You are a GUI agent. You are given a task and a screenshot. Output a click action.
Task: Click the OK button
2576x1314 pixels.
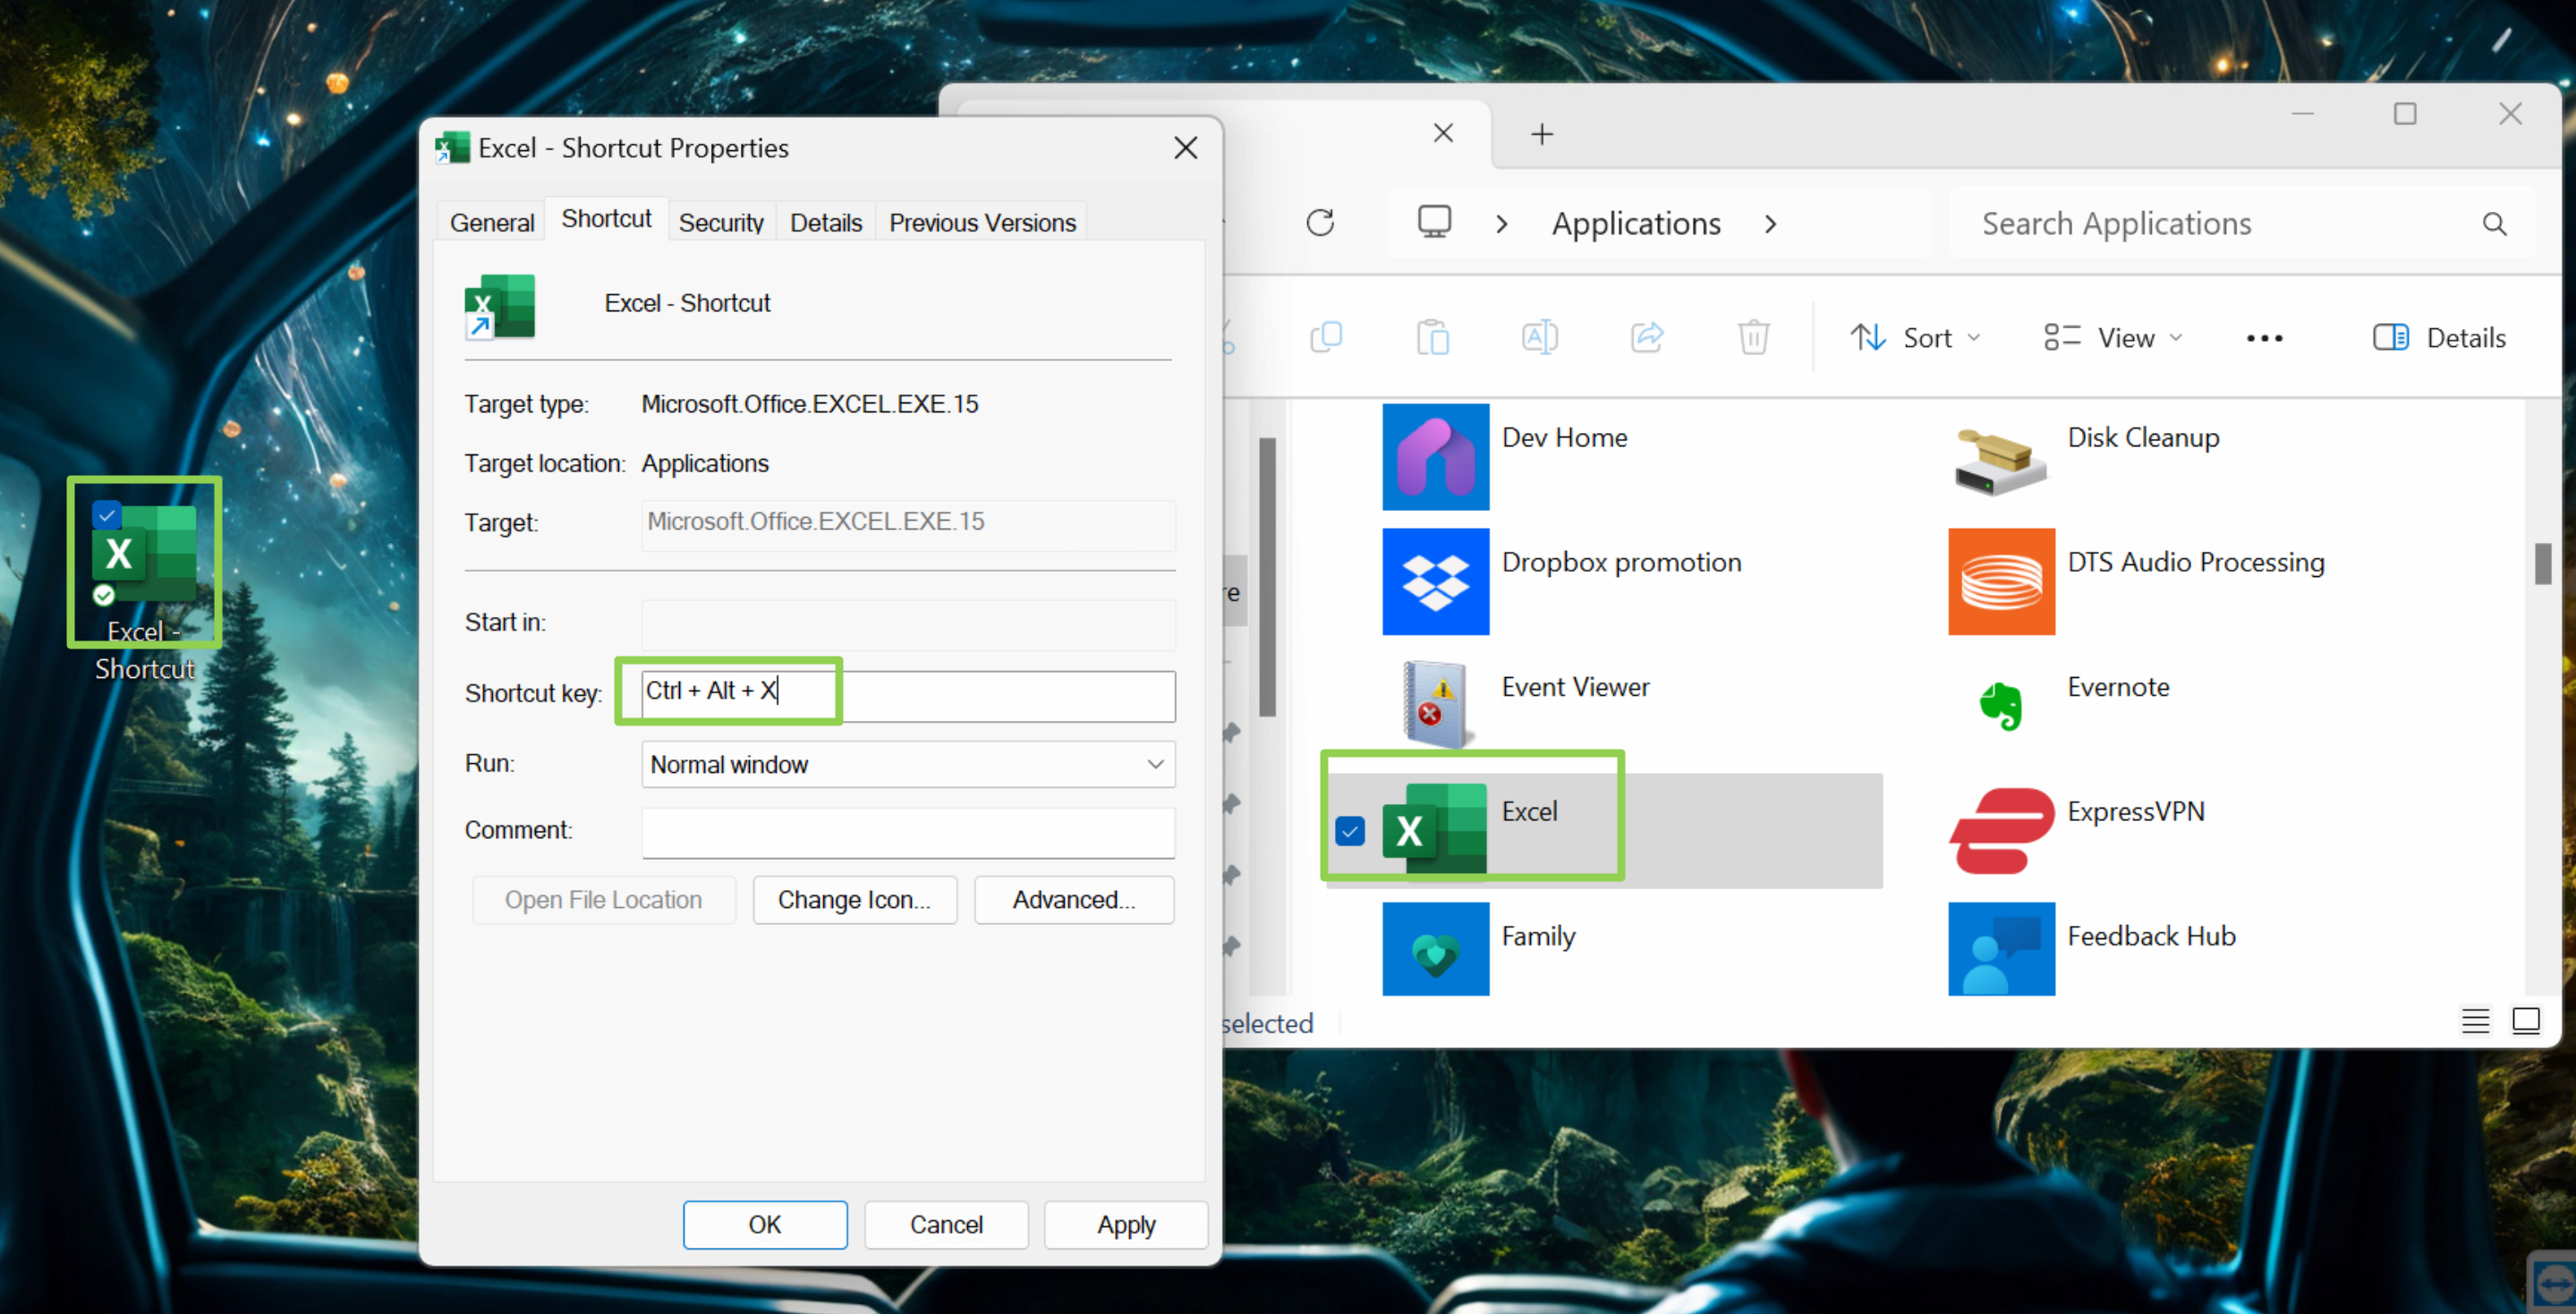(765, 1225)
